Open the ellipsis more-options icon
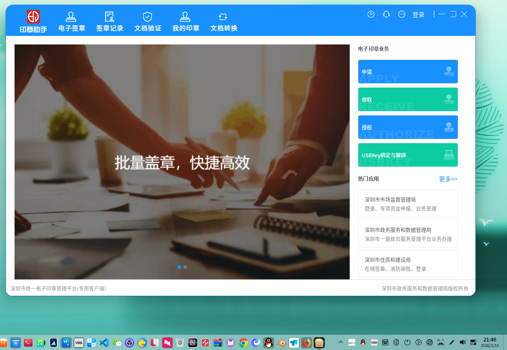This screenshot has height=350, width=507. click(401, 14)
